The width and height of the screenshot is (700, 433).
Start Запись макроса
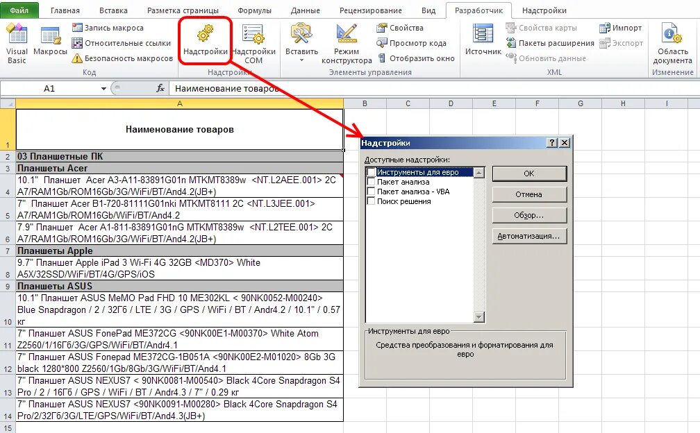pos(108,28)
